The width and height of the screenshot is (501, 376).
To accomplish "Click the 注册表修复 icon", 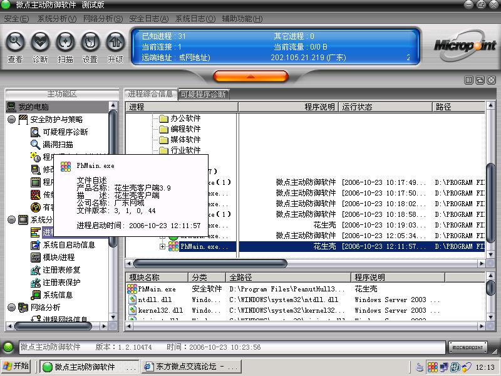I will (x=35, y=270).
